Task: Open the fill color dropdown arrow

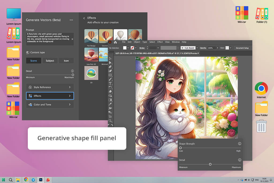Action: (x=128, y=48)
